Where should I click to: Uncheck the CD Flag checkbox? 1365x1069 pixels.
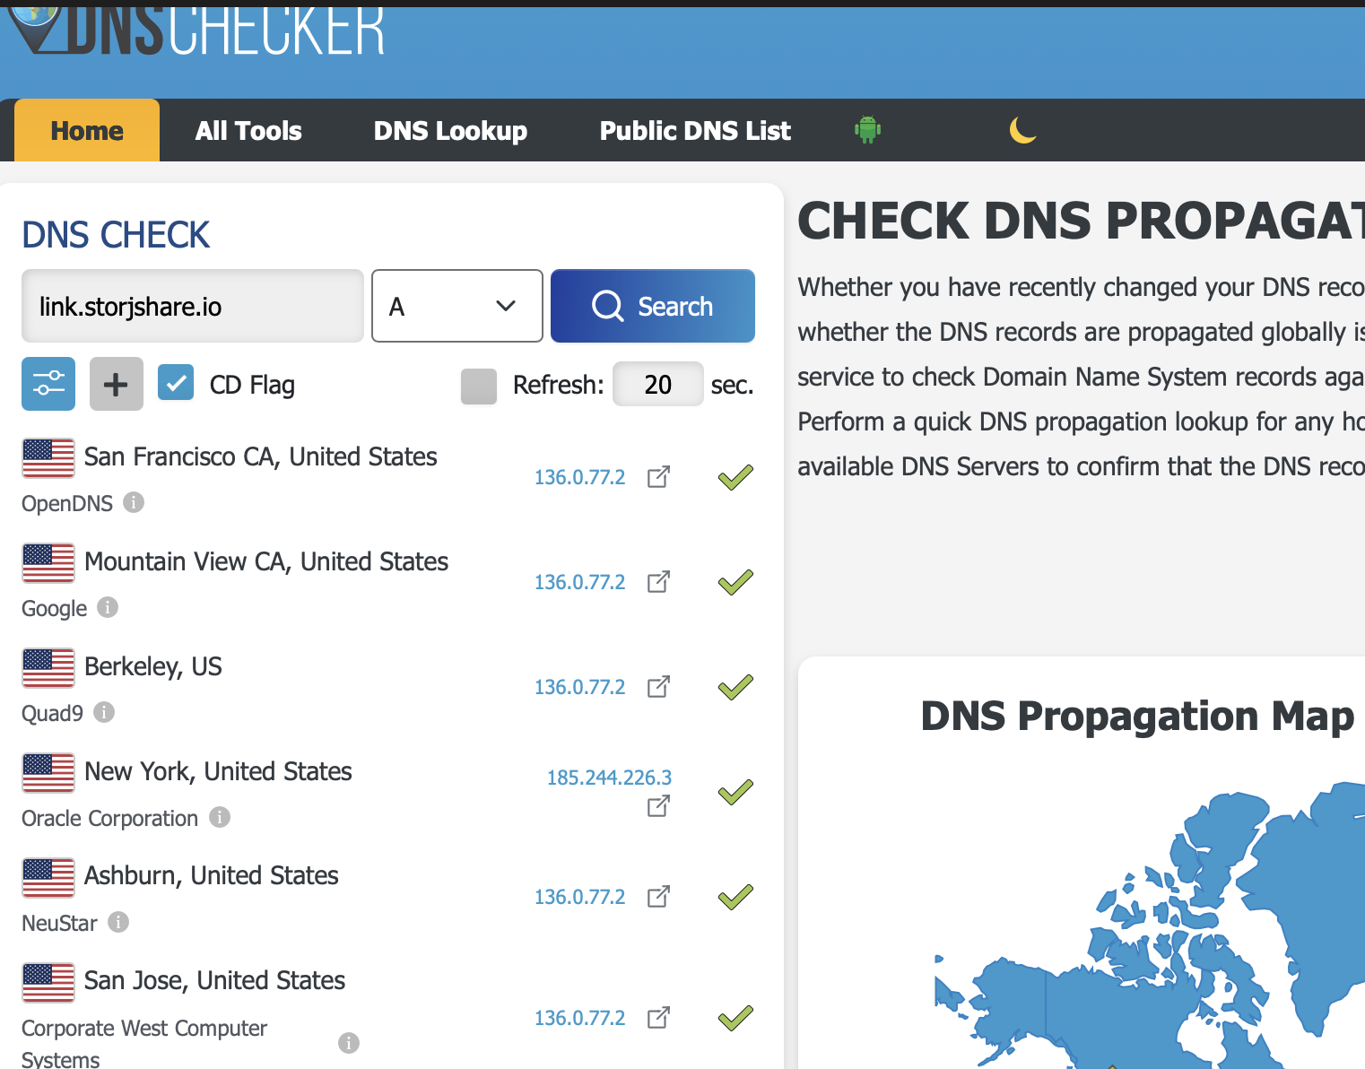[x=176, y=383]
